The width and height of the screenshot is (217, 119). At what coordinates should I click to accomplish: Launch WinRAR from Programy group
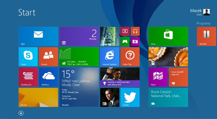[x=206, y=36]
